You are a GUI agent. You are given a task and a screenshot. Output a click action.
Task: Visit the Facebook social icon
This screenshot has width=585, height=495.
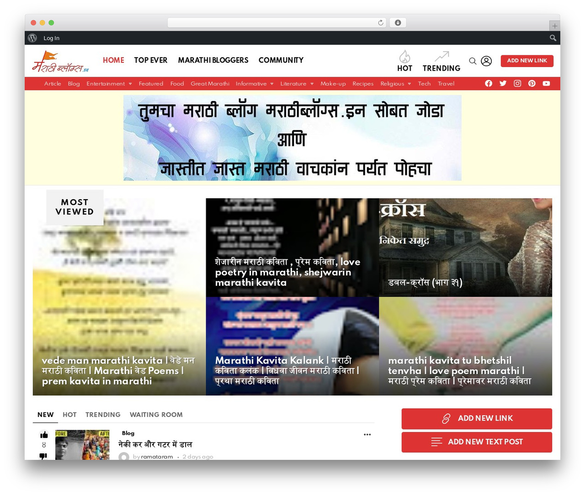point(489,84)
